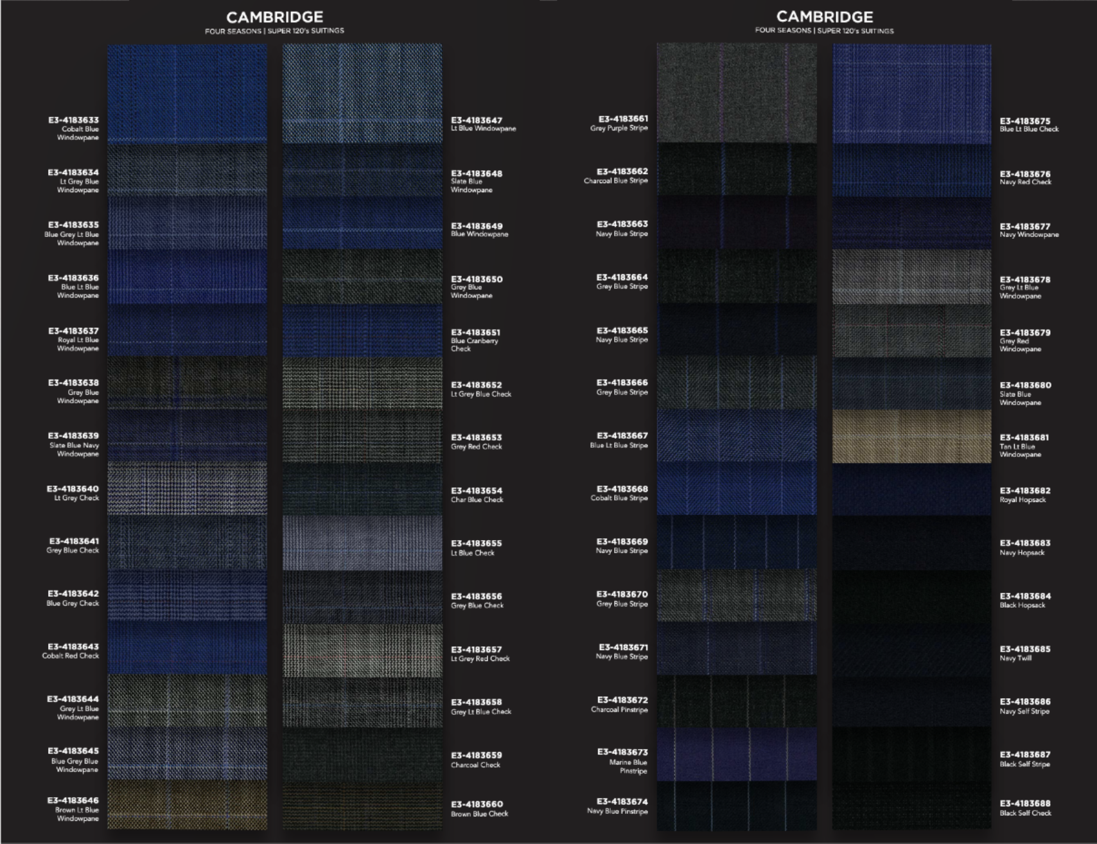Click the Cobalt Red Check swatch E3-4183643
The height and width of the screenshot is (844, 1097).
(187, 647)
